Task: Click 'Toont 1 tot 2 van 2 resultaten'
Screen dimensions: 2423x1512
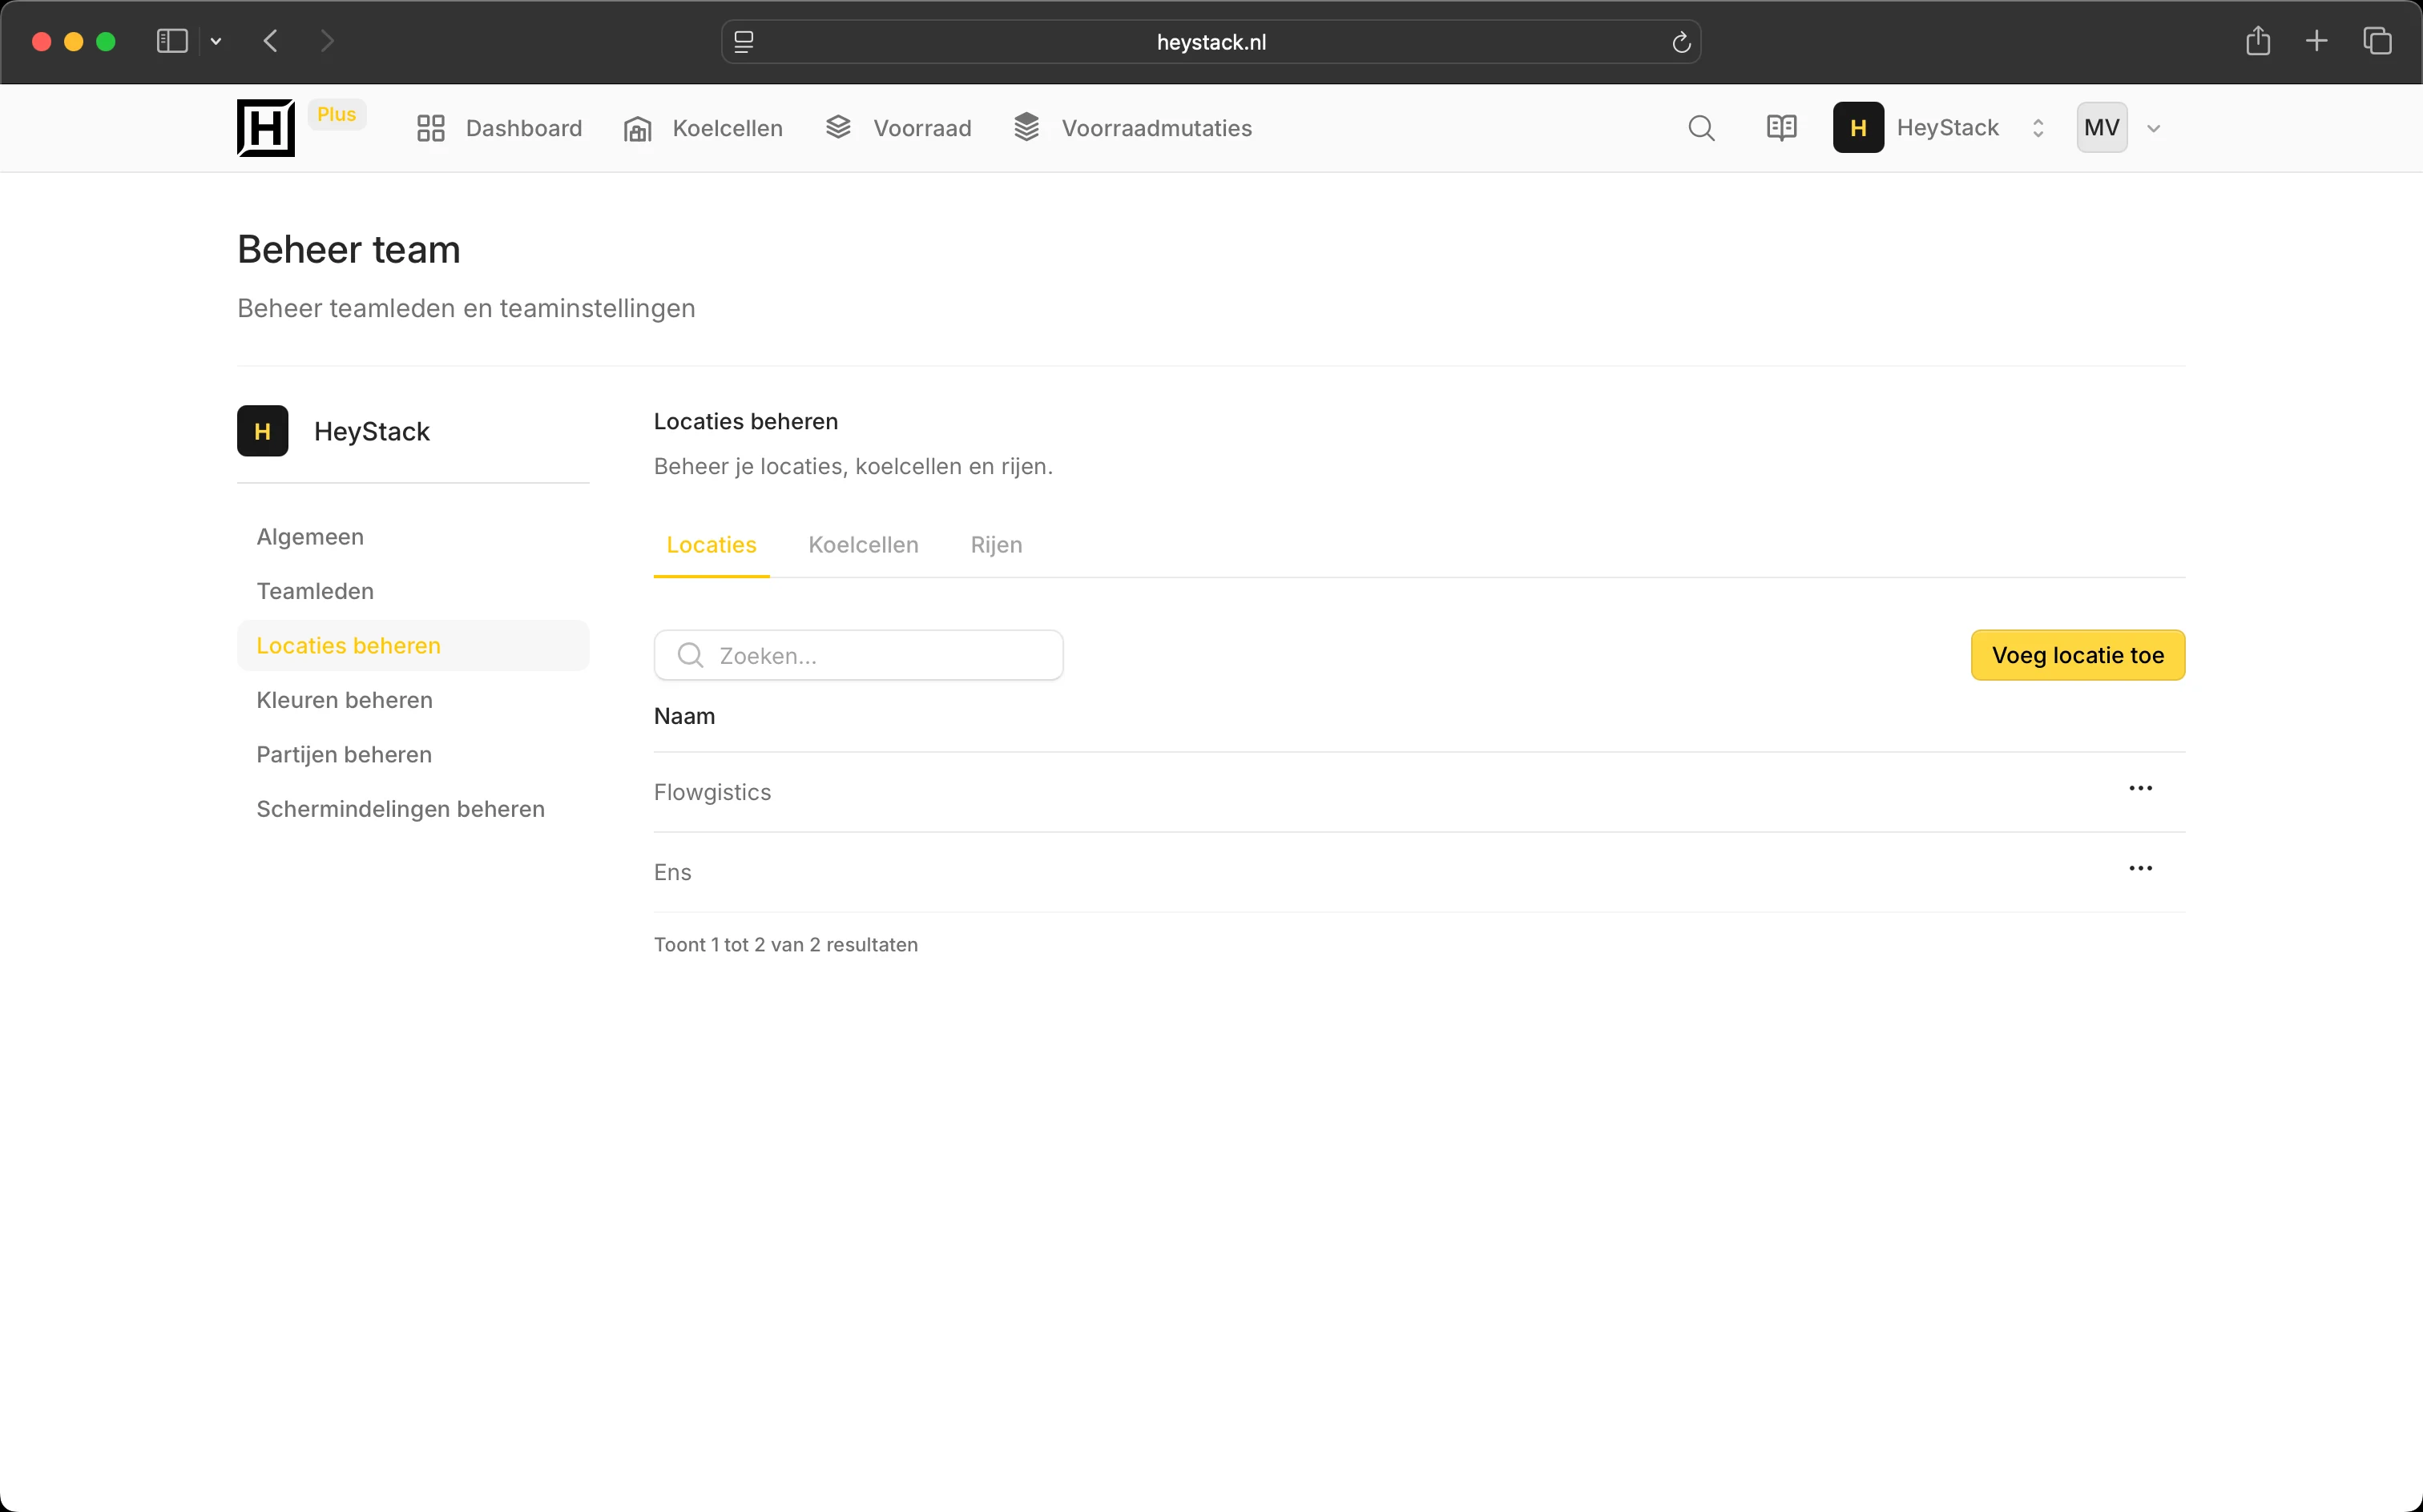Action: (785, 945)
